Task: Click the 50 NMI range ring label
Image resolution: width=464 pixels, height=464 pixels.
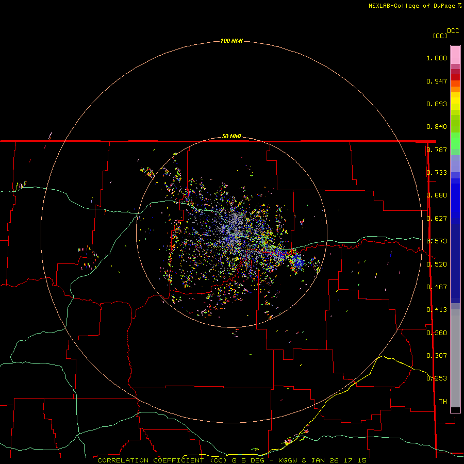Action: click(231, 136)
